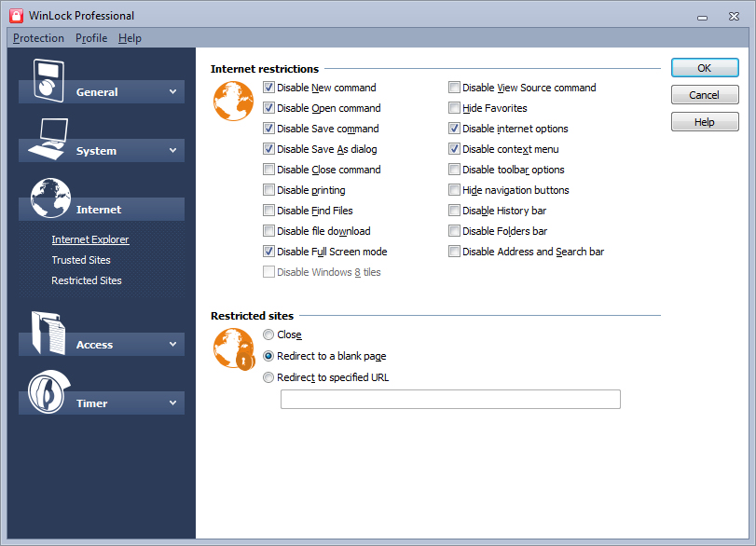The image size is (756, 546).
Task: Enable the Disable printing checkbox
Action: click(268, 190)
